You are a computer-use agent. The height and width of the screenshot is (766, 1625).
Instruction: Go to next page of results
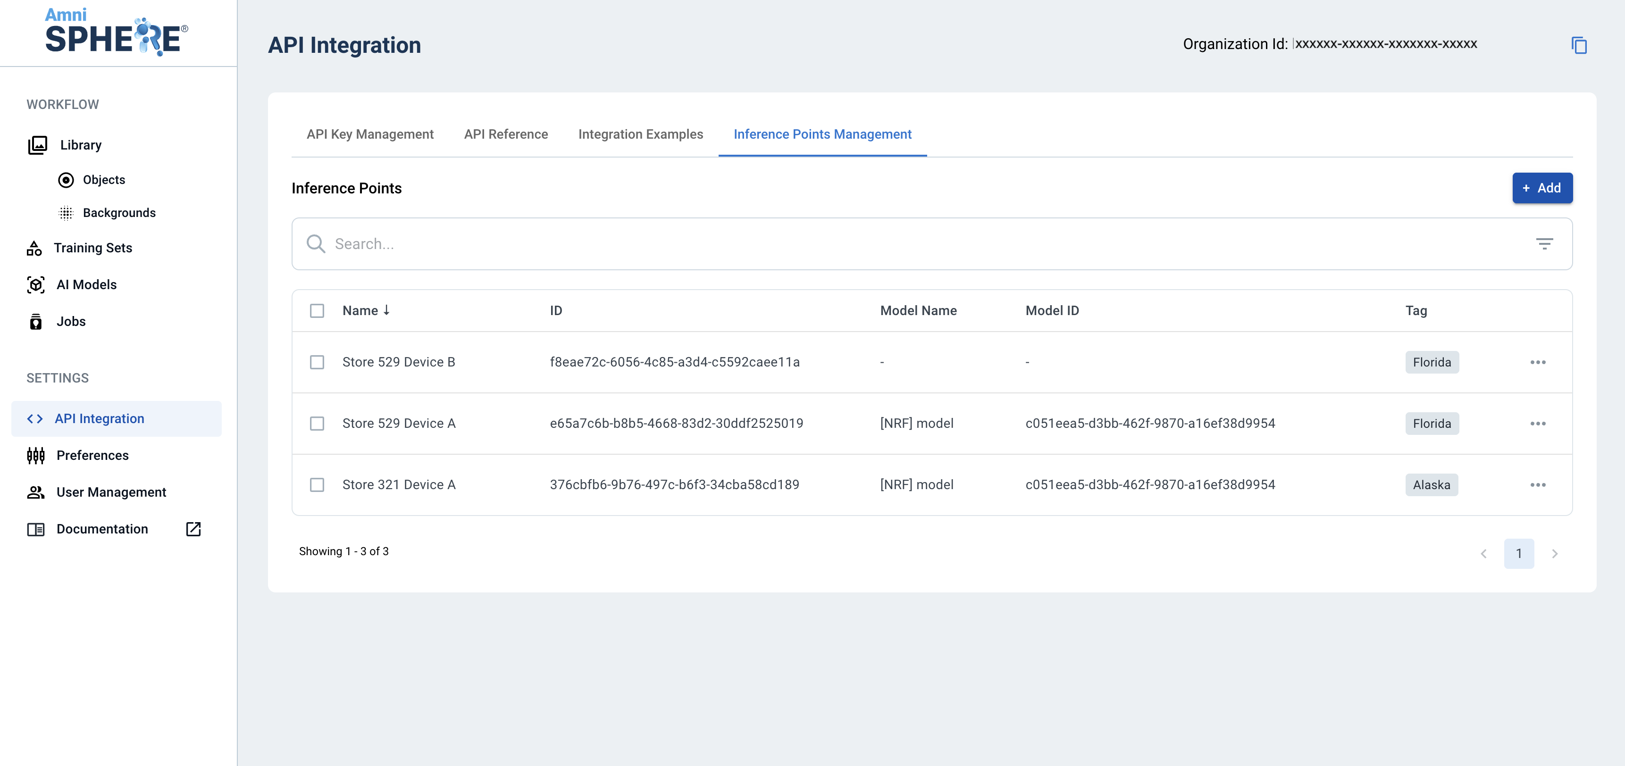1554,554
